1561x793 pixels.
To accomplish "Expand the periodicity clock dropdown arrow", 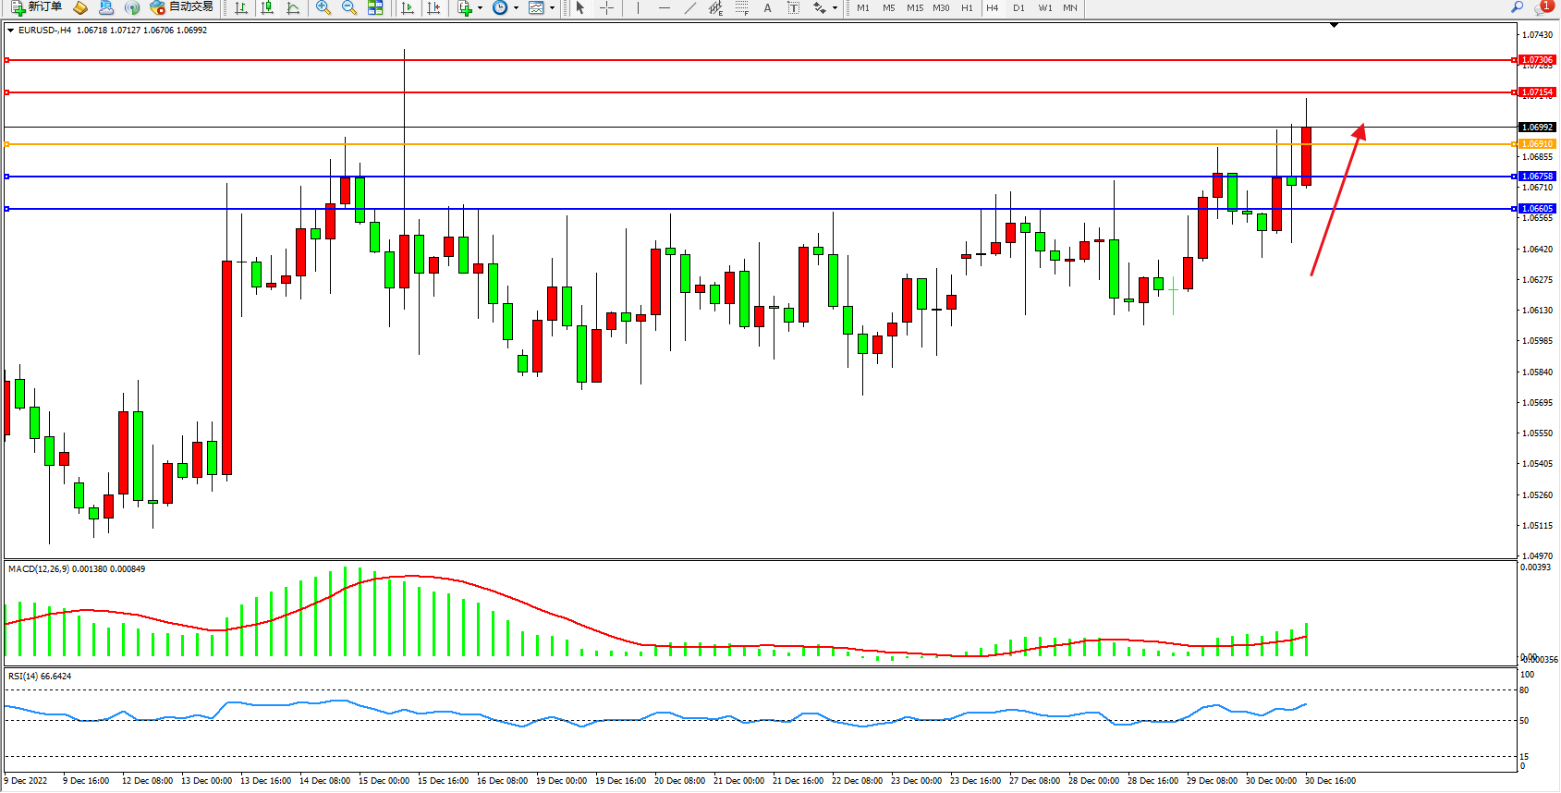I will pyautogui.click(x=516, y=8).
